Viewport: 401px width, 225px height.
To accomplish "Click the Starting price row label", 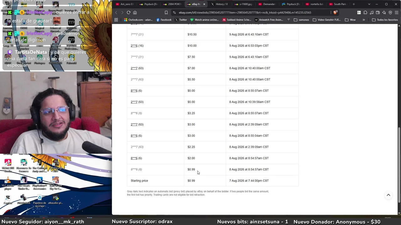I will pyautogui.click(x=139, y=181).
